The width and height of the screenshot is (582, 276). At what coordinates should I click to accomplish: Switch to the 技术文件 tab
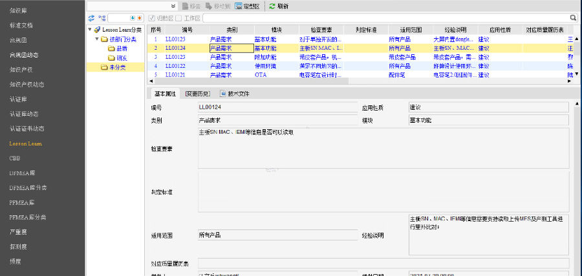[x=235, y=94]
